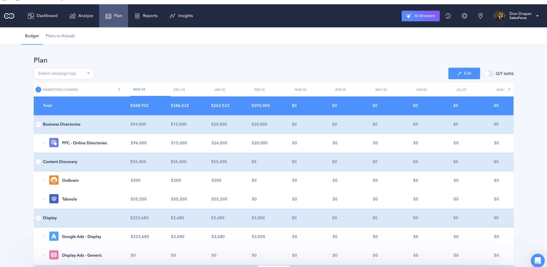Collapse the Content Discovery group
547x267 pixels.
38,162
